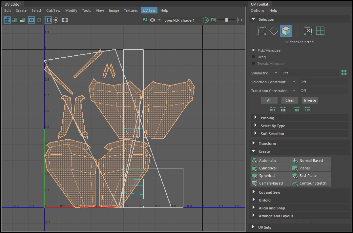Click the openPBR_shader1 texture field
The height and width of the screenshot is (233, 353).
tap(179, 20)
